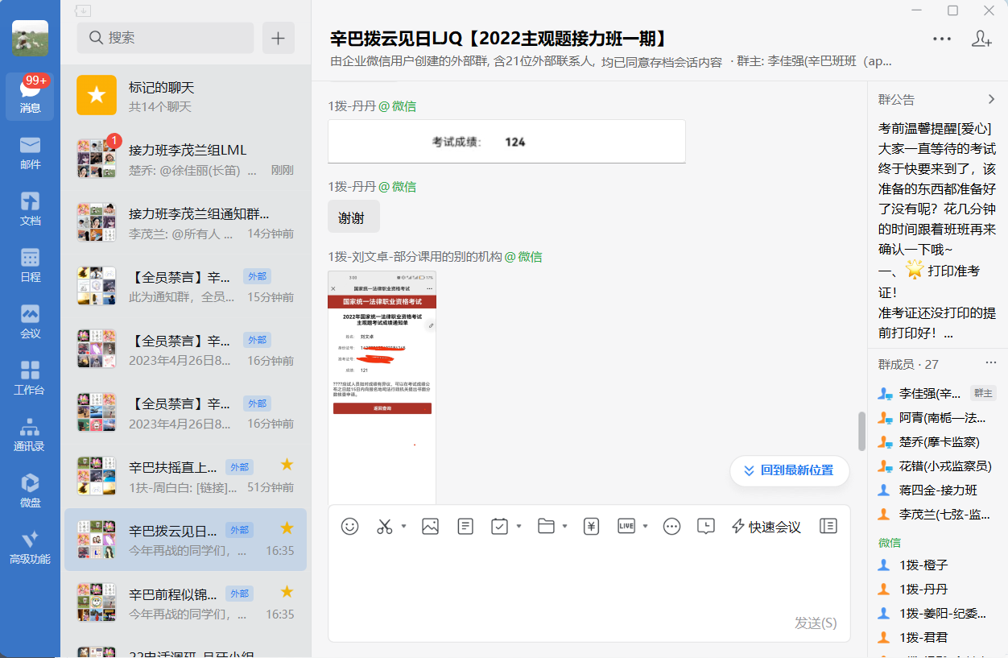
Task: Open the chat header three-dot menu
Action: 942,38
